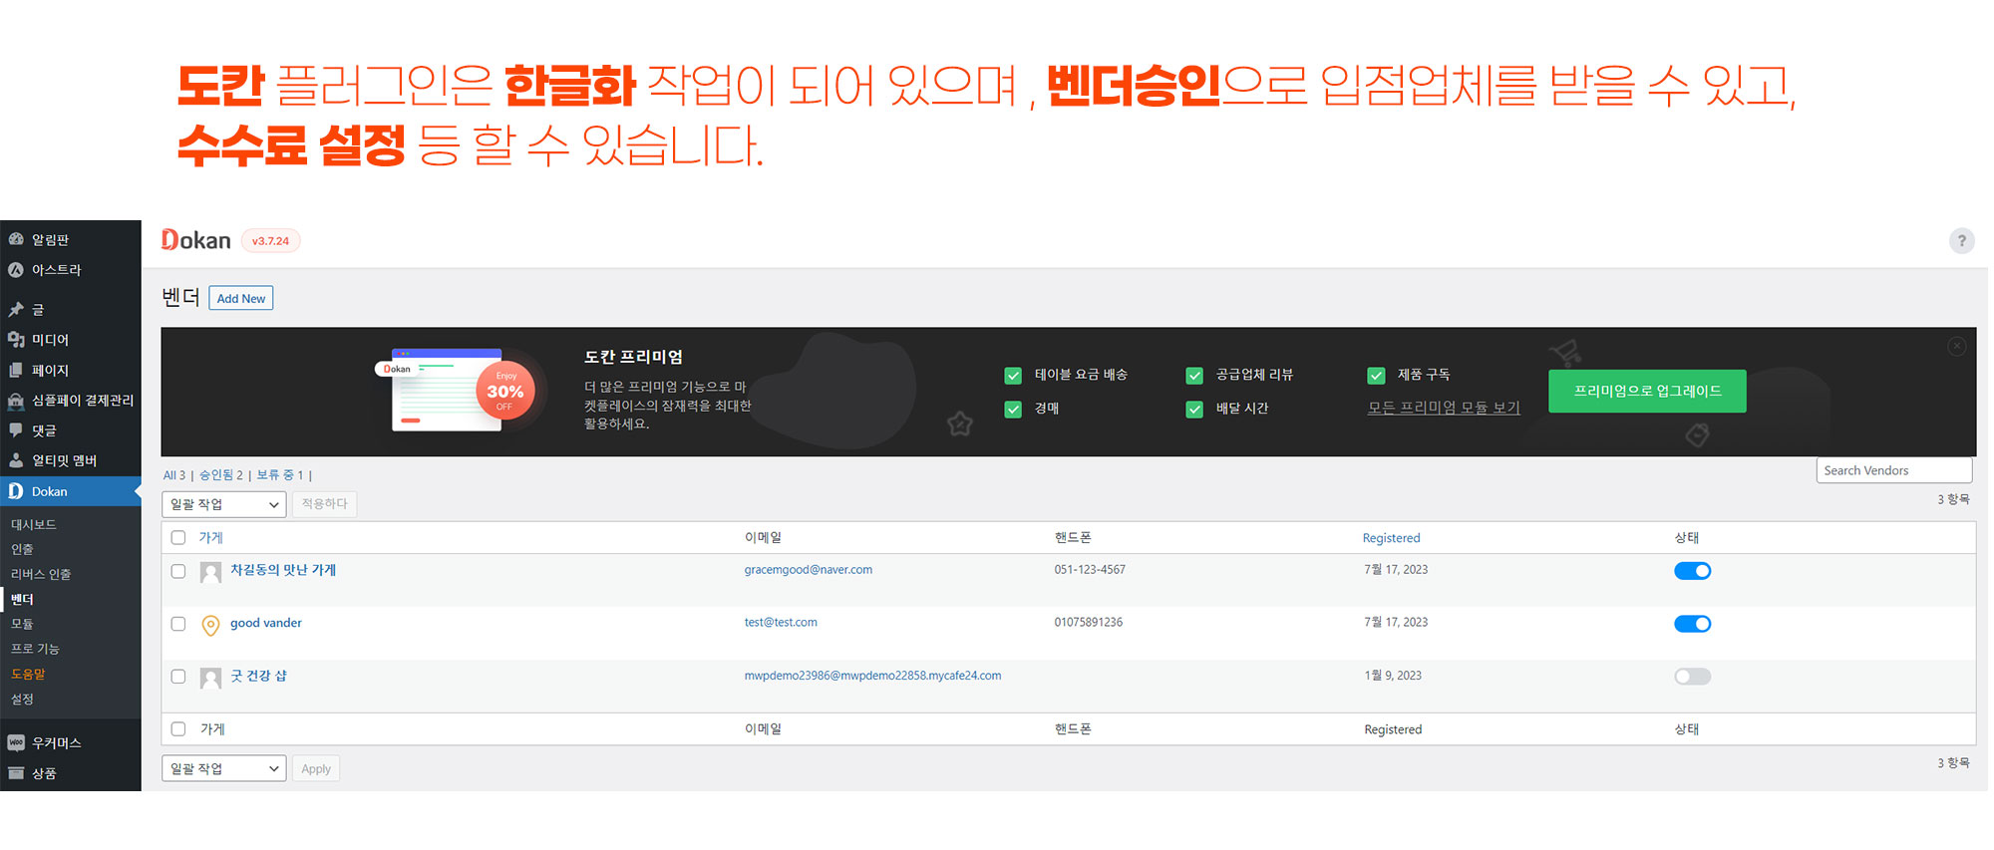
Task: Click the avatar of 굿 건강 샵
Action: click(210, 678)
